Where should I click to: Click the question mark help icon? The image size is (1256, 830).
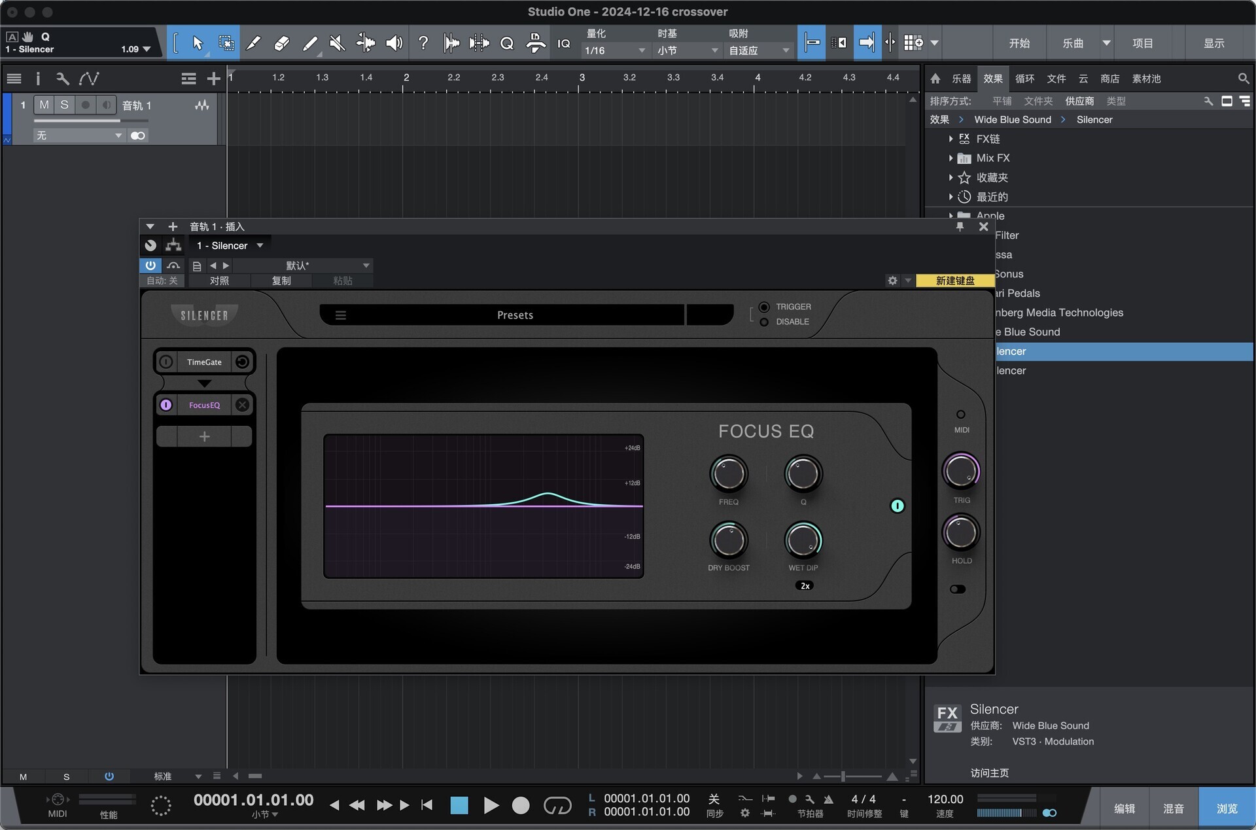tap(423, 43)
